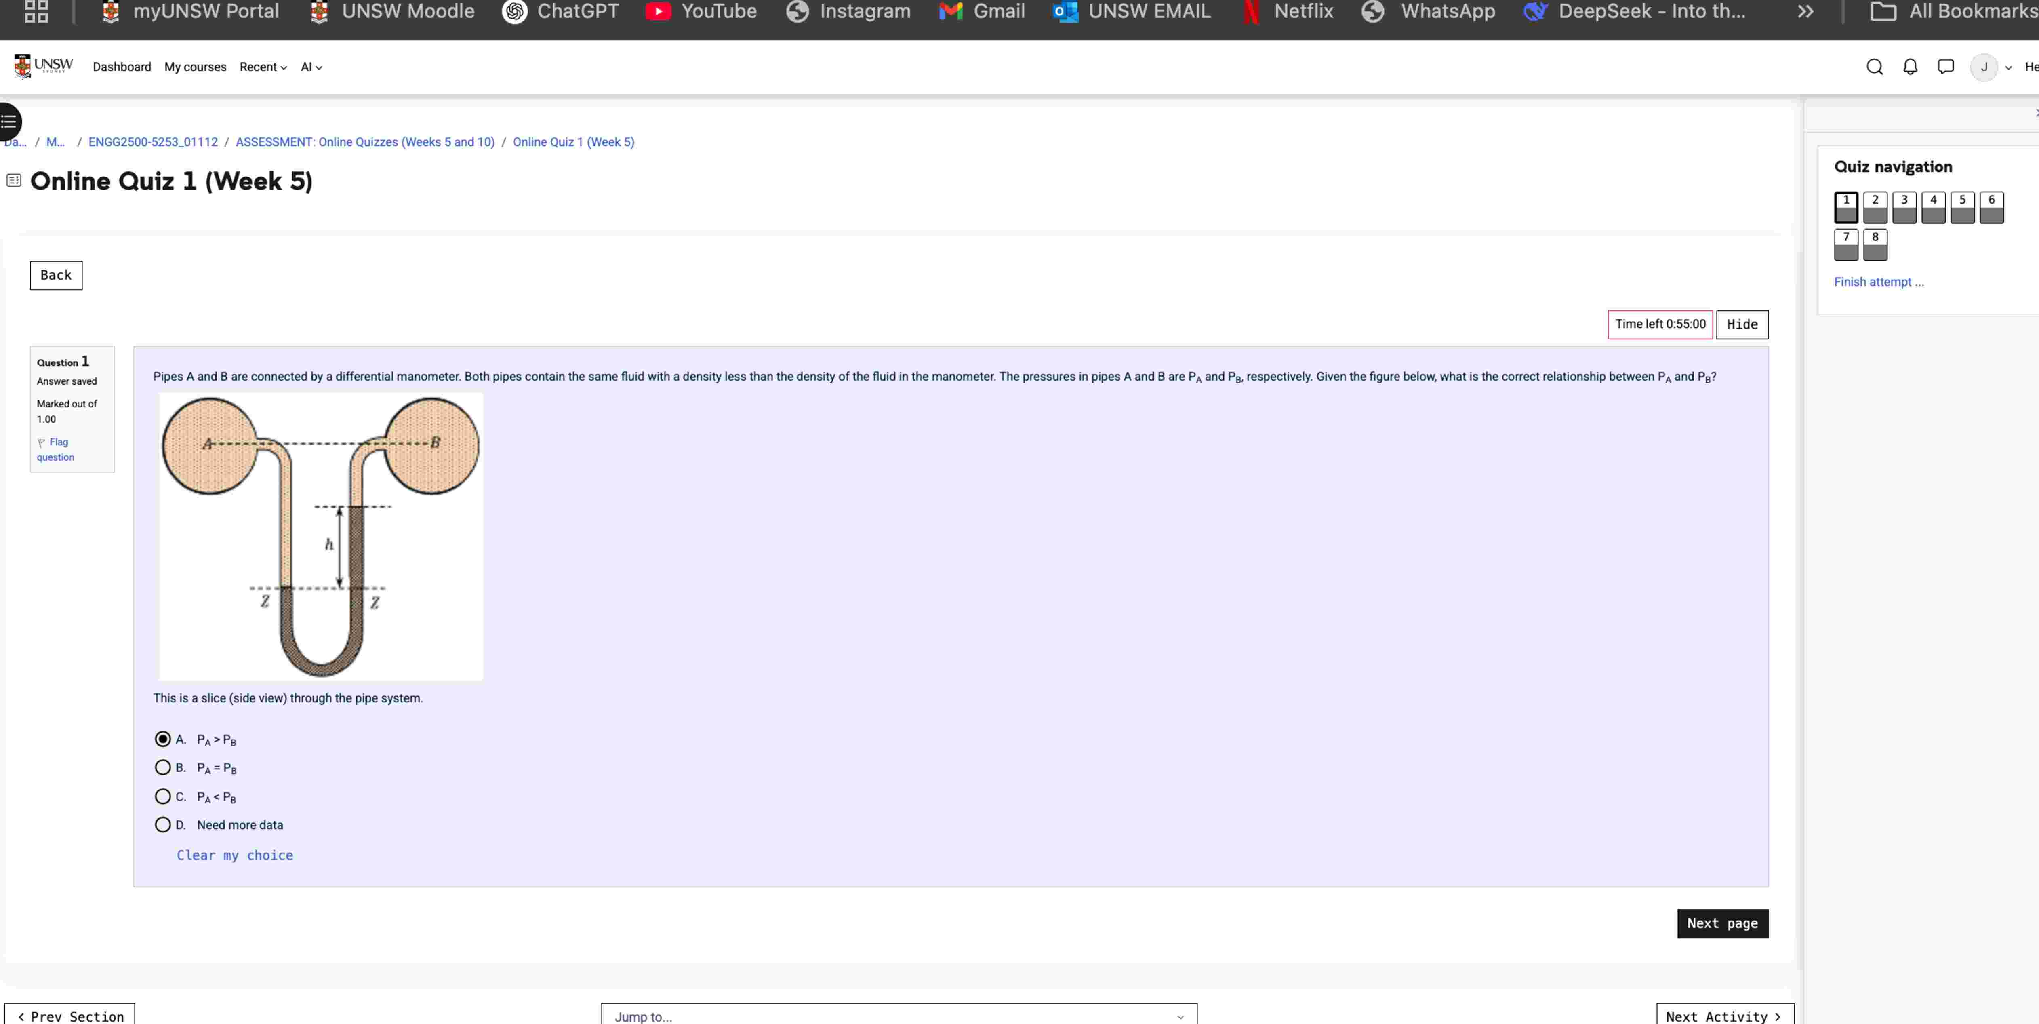Select answer C: PA < PB
2039x1024 pixels.
[162, 796]
